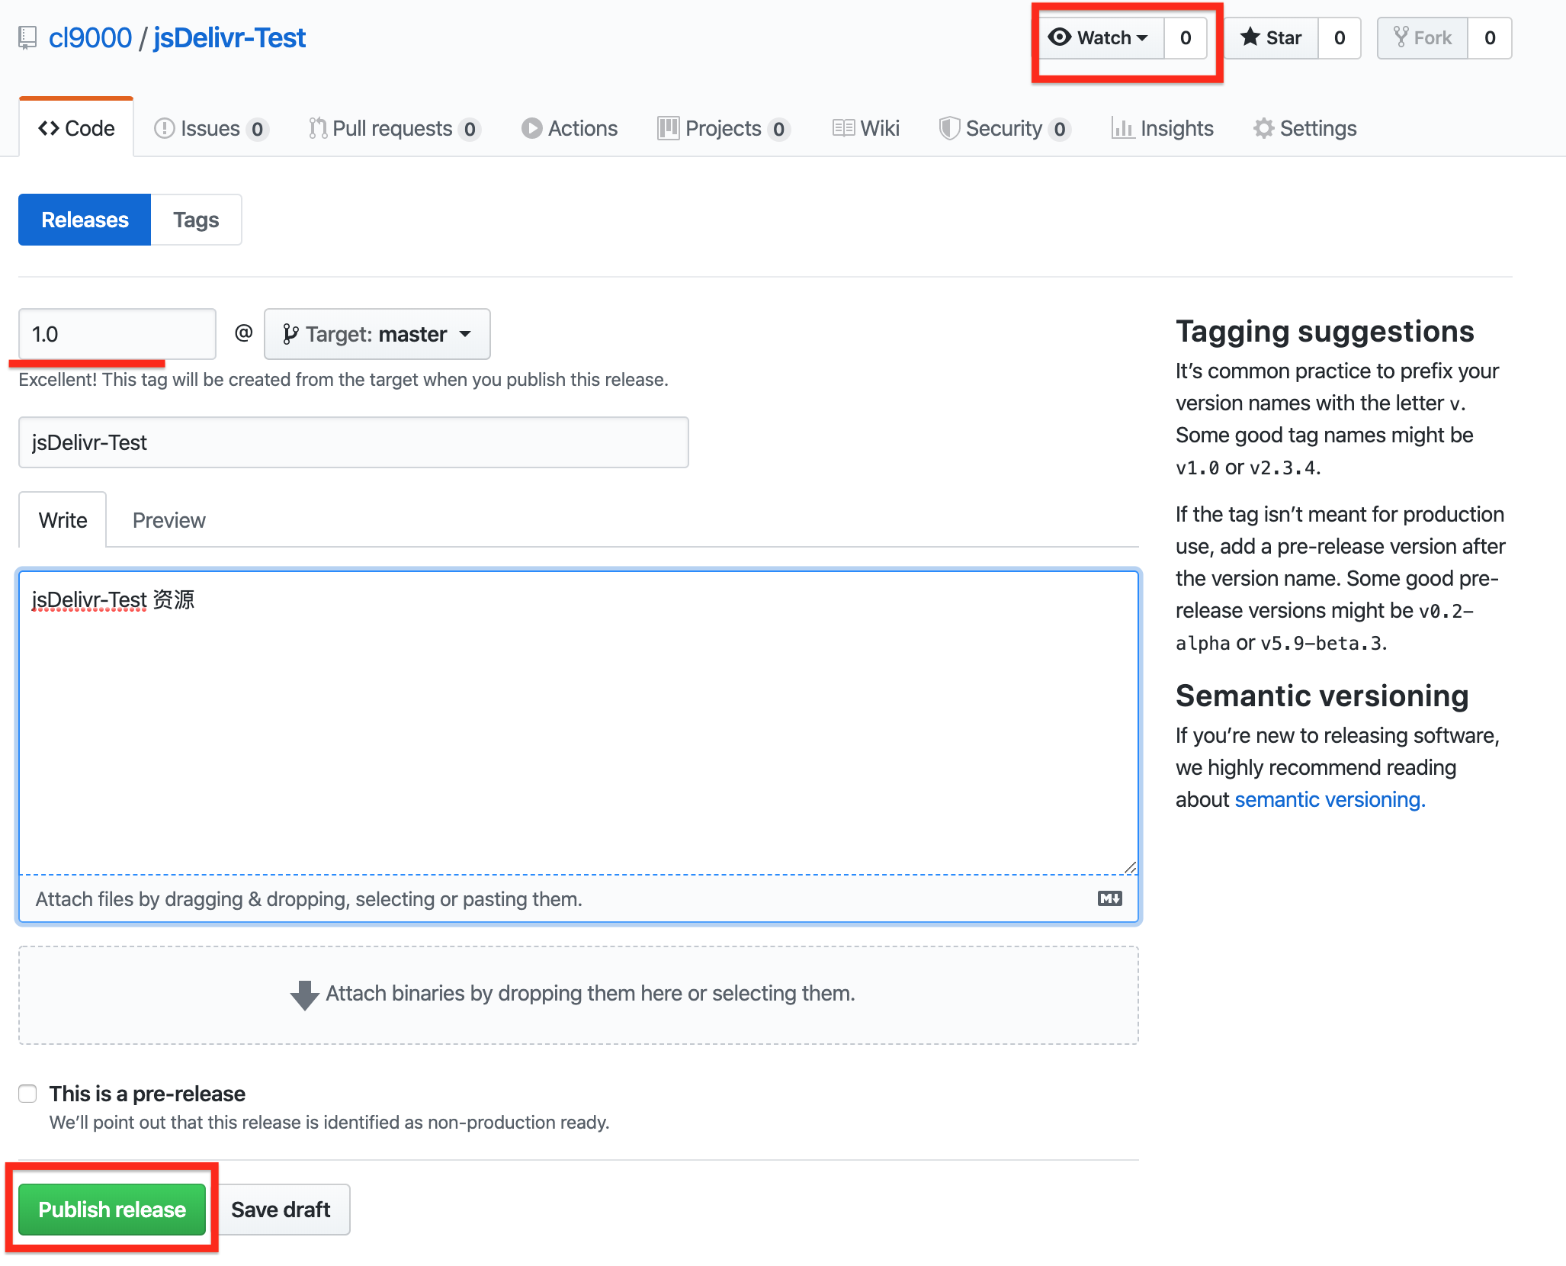Click the Code brackets icon
1566x1266 pixels.
coord(49,128)
